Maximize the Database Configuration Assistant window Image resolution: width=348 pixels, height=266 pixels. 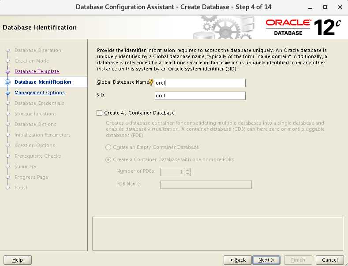[x=325, y=7]
